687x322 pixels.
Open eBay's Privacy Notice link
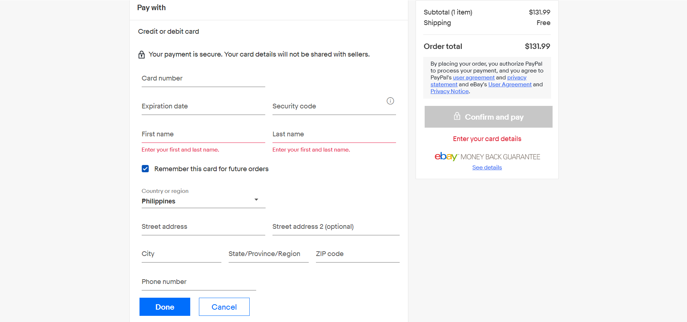pos(449,91)
